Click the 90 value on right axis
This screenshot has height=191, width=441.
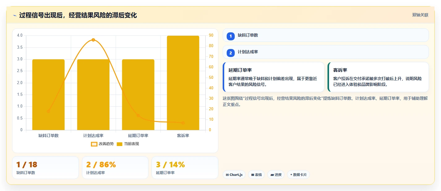211,35
